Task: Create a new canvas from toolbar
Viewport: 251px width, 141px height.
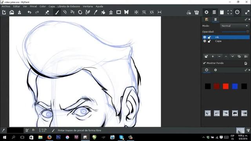Action: point(4,12)
